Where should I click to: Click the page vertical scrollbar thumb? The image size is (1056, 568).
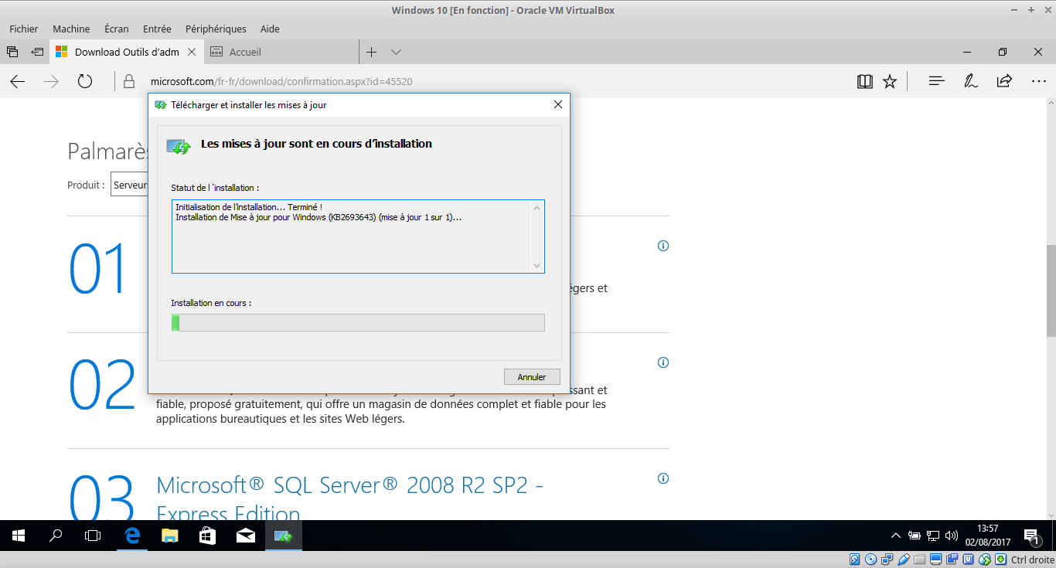click(1051, 291)
